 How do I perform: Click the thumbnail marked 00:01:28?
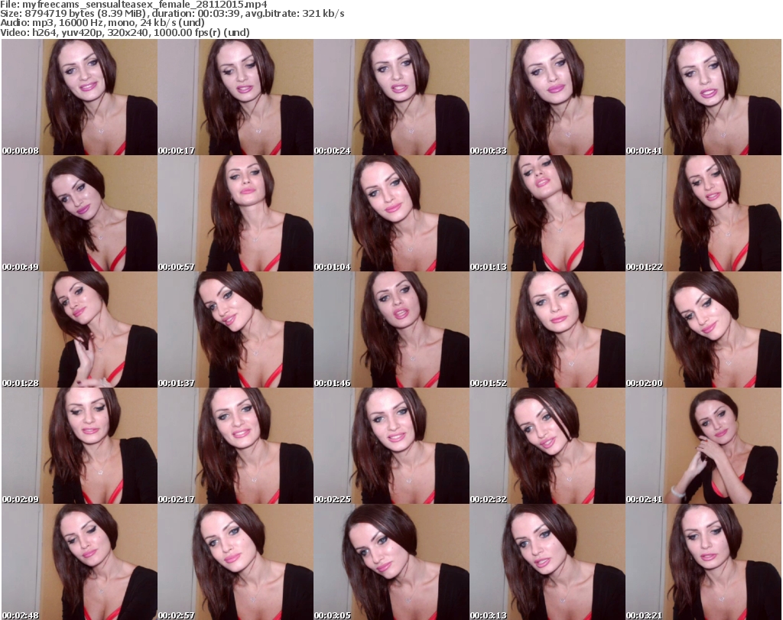pyautogui.click(x=80, y=329)
